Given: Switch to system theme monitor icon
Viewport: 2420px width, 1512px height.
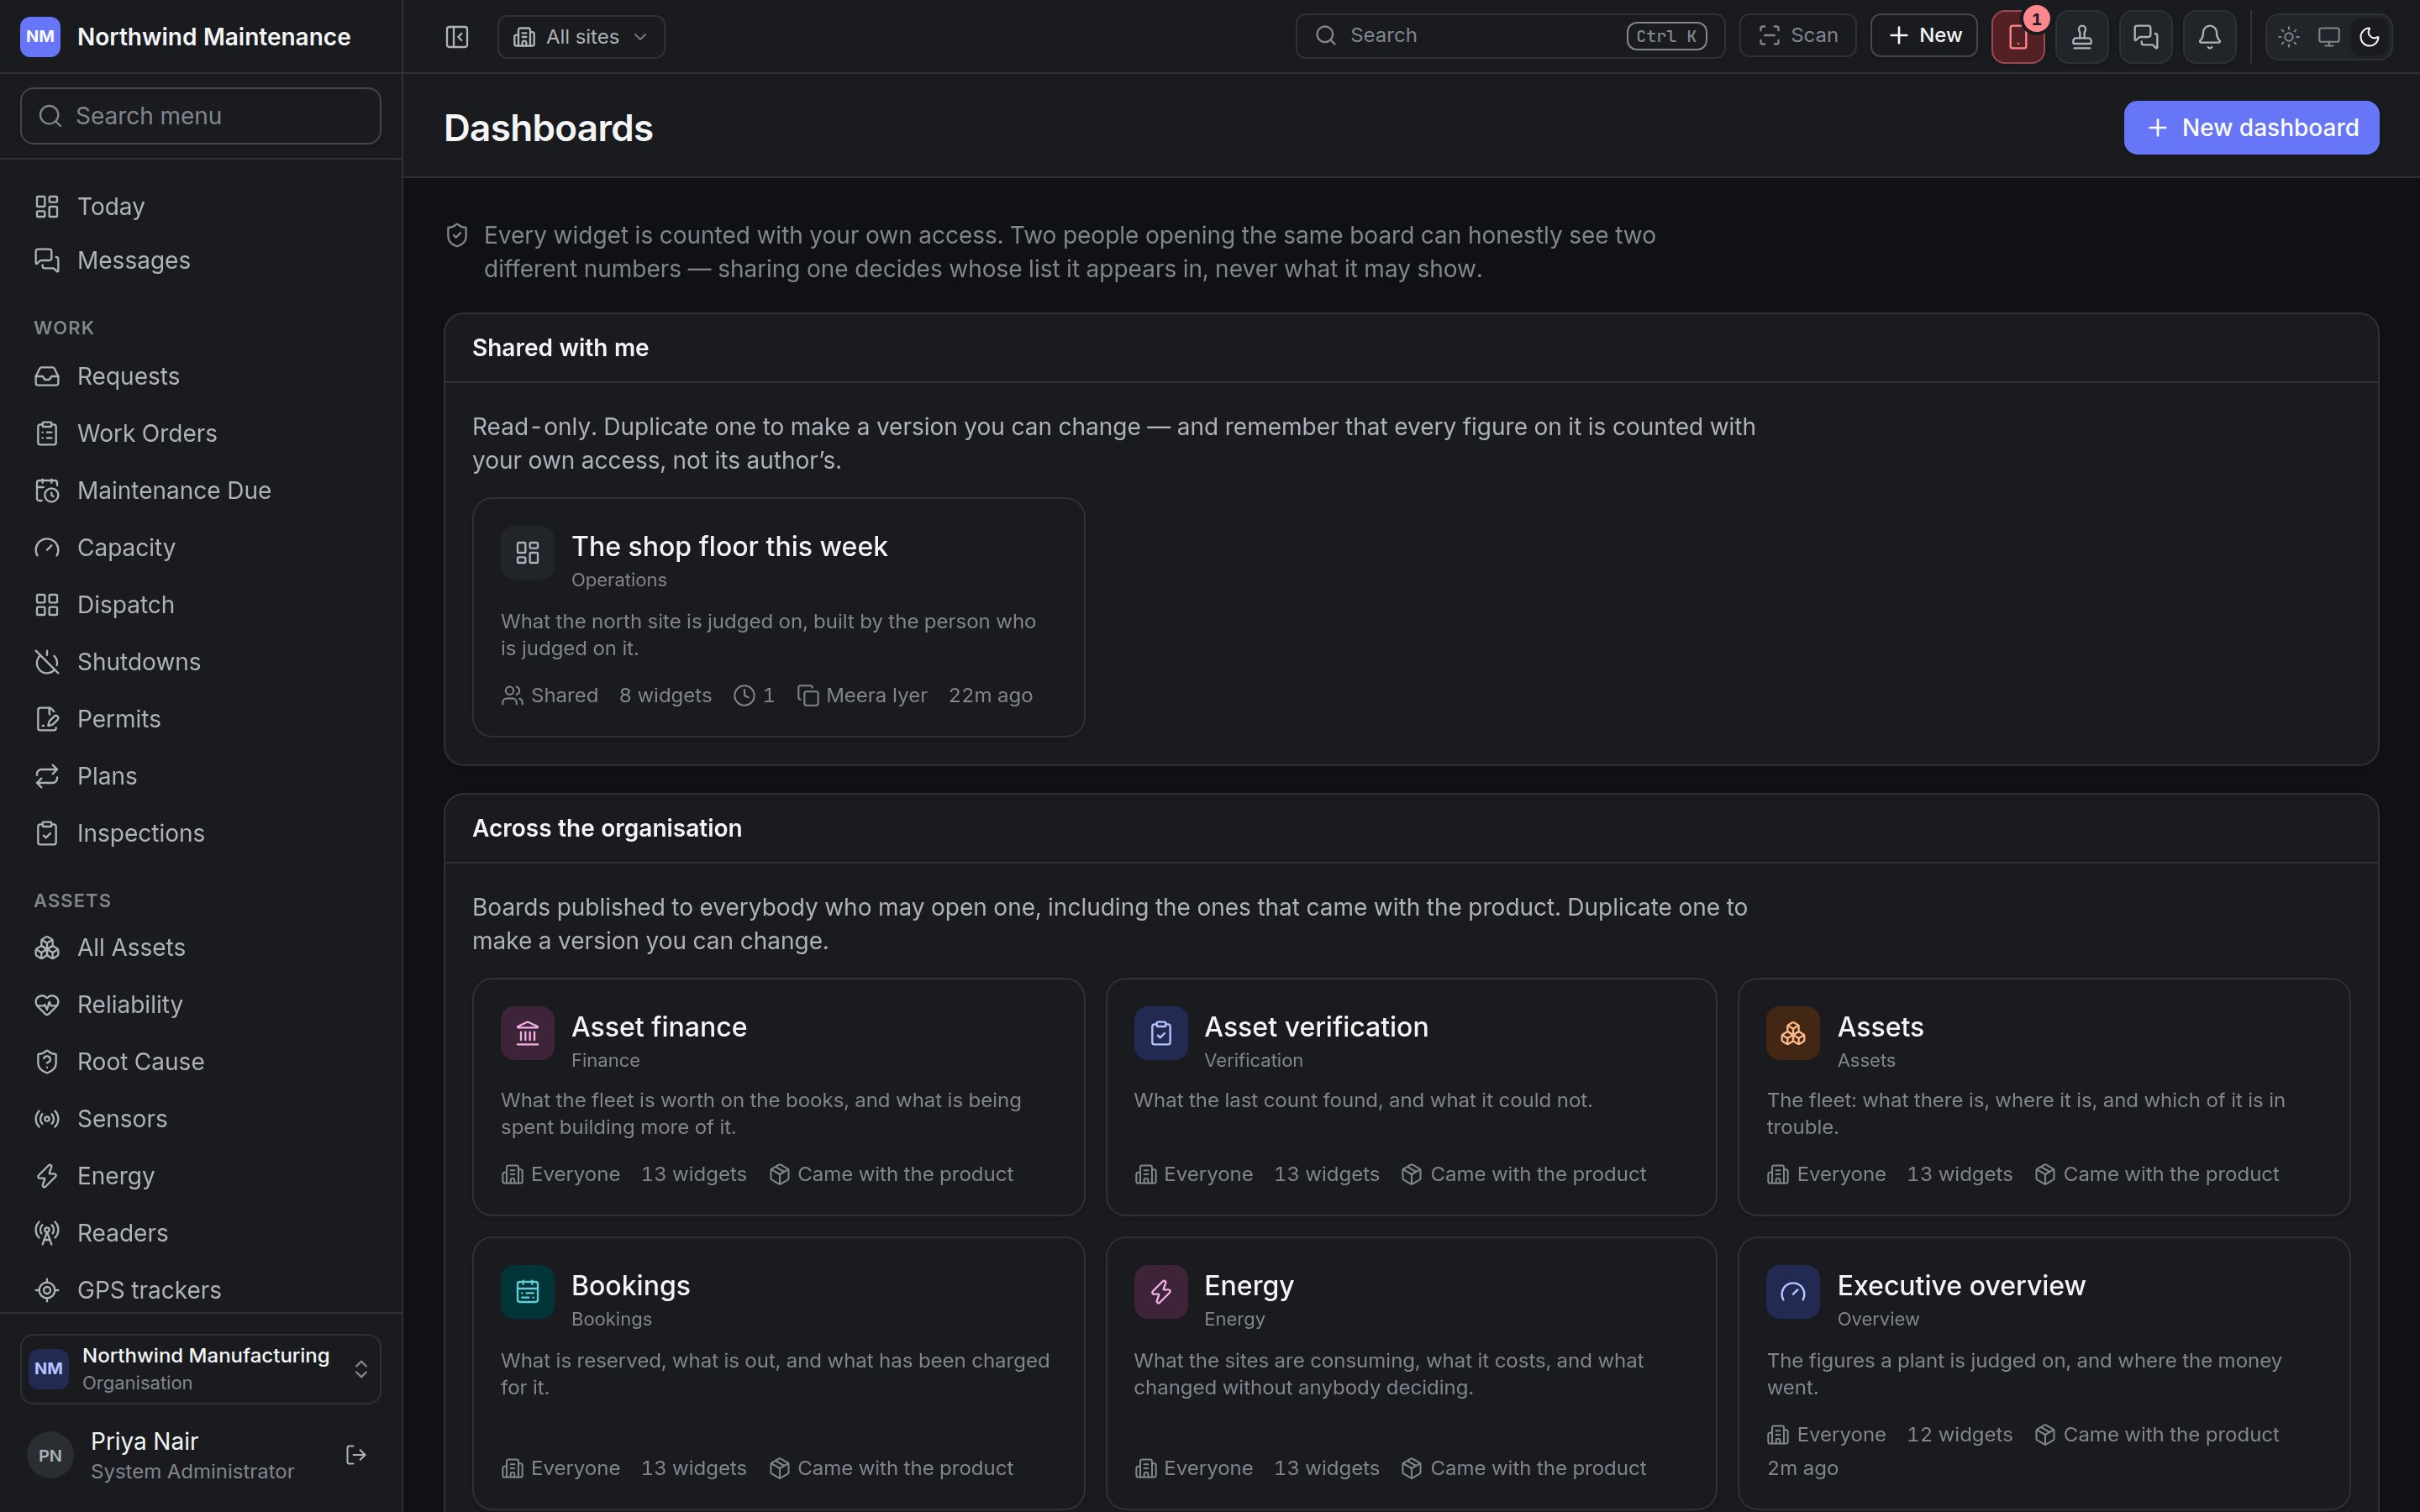Looking at the screenshot, I should pyautogui.click(x=2329, y=37).
